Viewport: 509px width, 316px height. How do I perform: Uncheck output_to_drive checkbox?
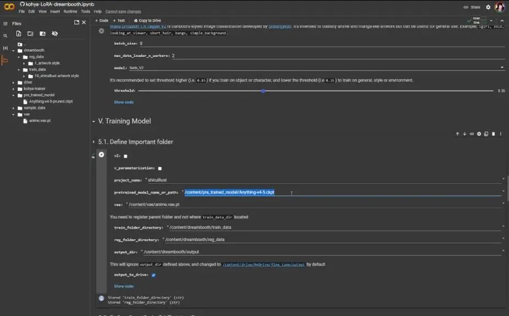click(x=154, y=275)
